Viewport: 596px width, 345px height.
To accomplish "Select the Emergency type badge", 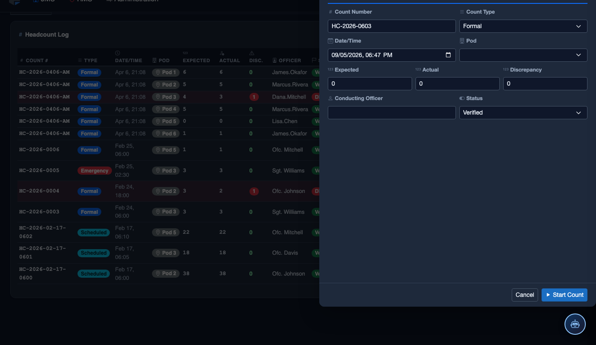I will [95, 171].
